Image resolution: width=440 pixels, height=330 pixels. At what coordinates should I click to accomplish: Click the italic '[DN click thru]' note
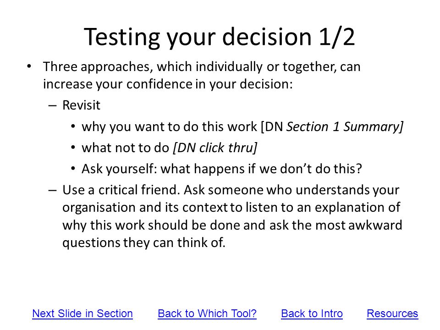point(215,148)
